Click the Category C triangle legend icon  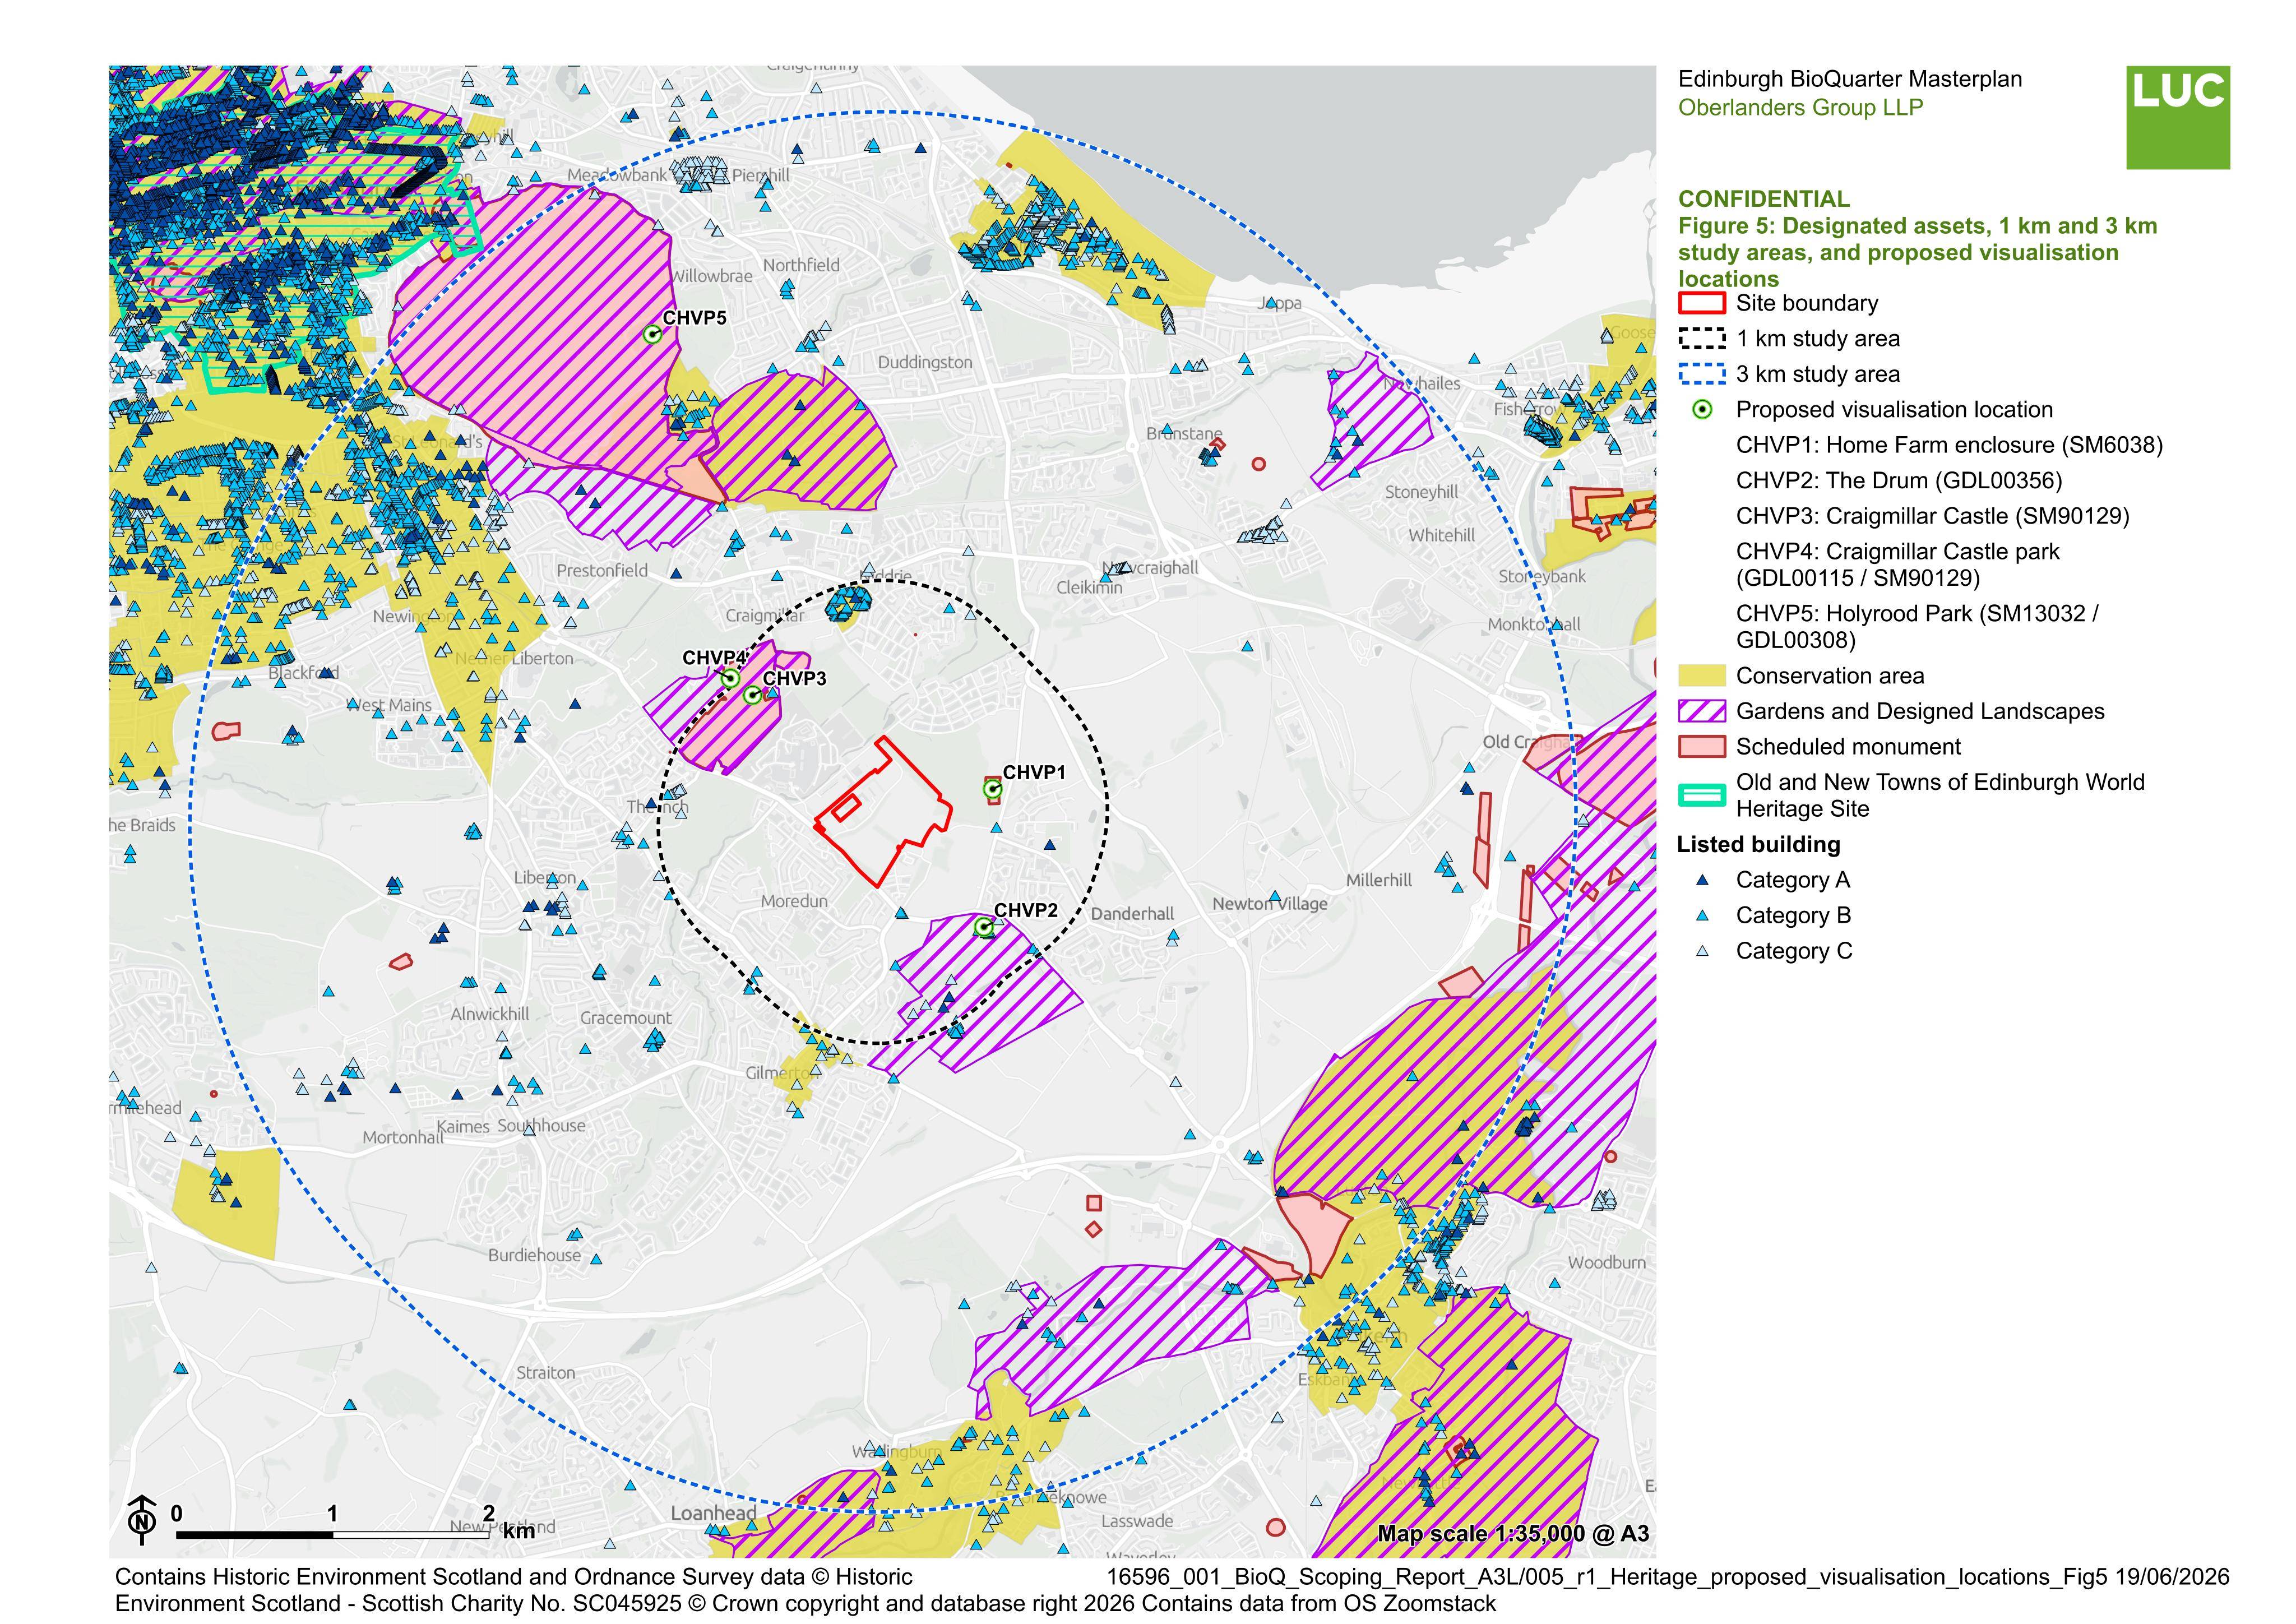tap(1702, 952)
